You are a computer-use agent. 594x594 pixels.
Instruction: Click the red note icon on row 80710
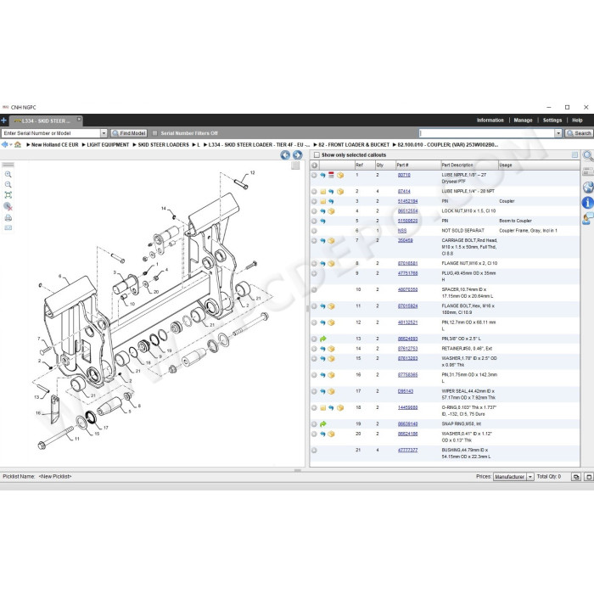(331, 175)
